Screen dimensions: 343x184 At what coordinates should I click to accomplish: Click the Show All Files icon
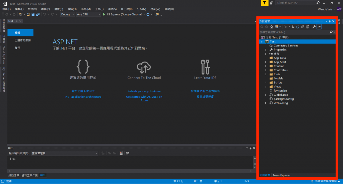[307, 27]
